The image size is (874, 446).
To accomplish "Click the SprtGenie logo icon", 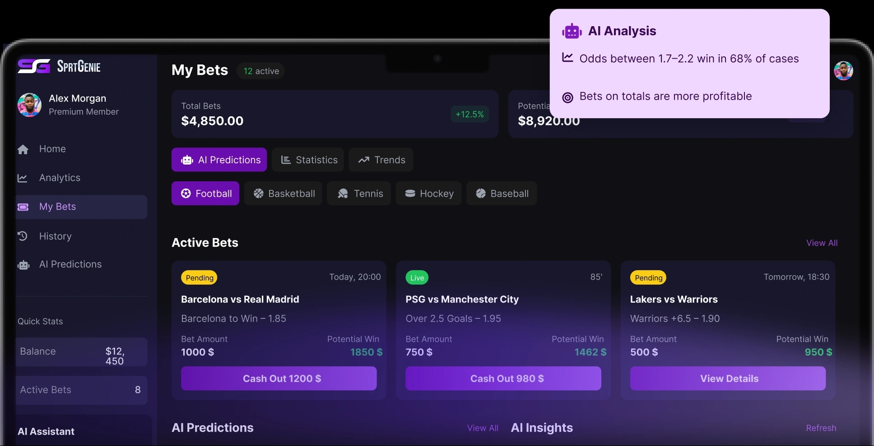I will tap(34, 66).
